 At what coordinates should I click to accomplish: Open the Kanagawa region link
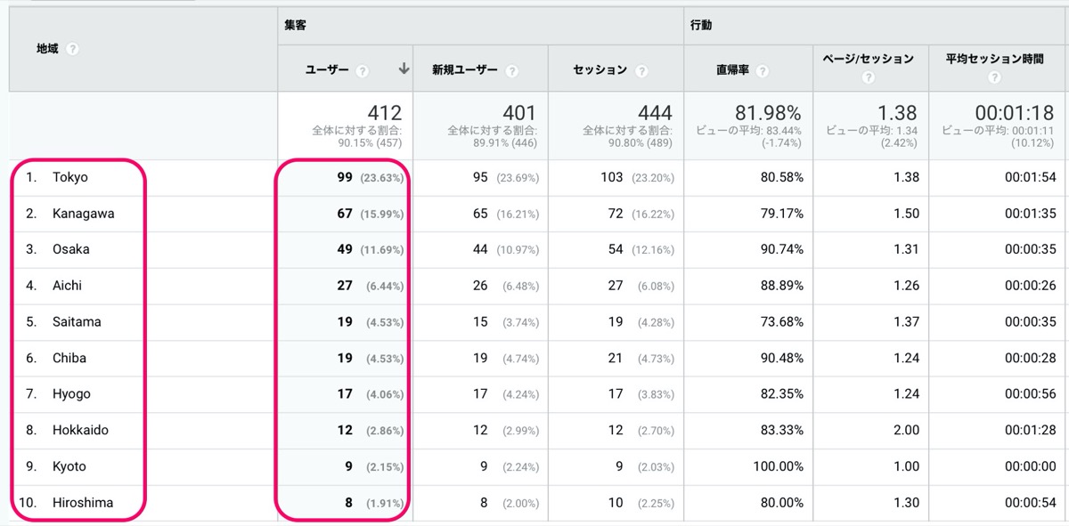point(84,214)
